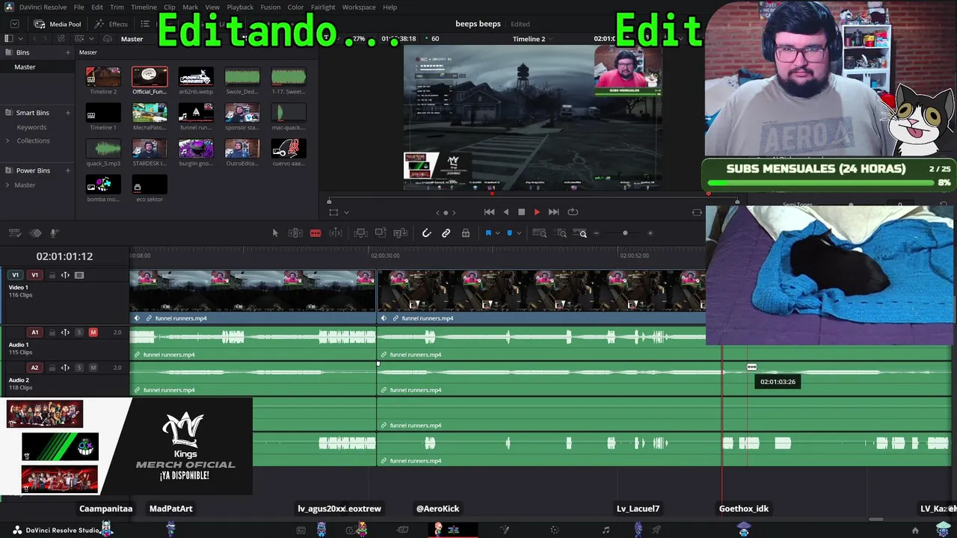Select the A1 audio destination control
957x538 pixels.
tap(34, 333)
